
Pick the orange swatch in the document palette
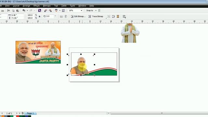coord(3,116)
